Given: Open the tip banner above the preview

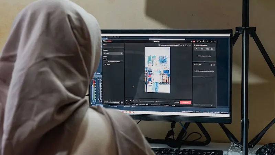Looking at the screenshot, I should (169, 45).
